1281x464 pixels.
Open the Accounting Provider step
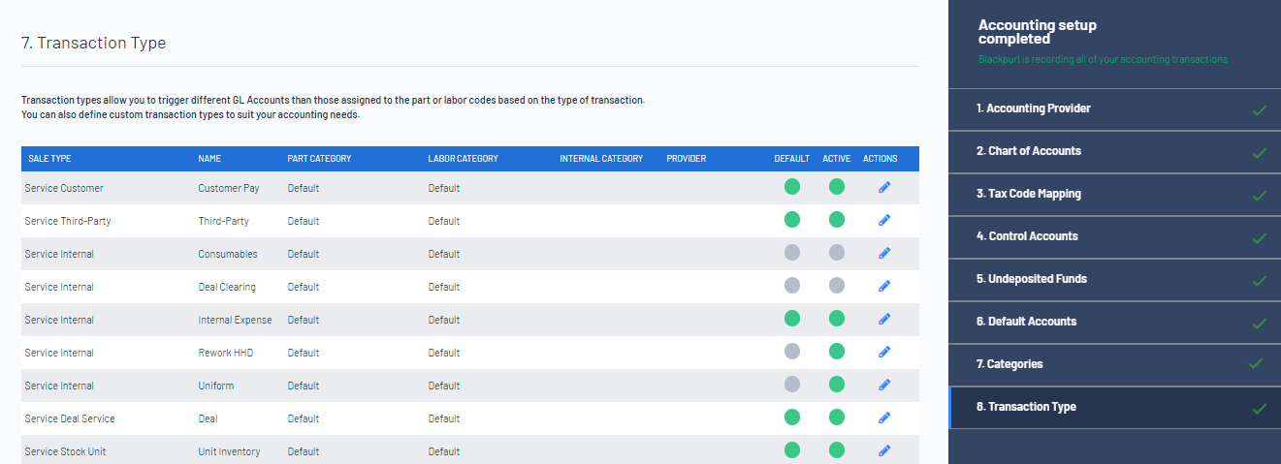tap(1114, 108)
